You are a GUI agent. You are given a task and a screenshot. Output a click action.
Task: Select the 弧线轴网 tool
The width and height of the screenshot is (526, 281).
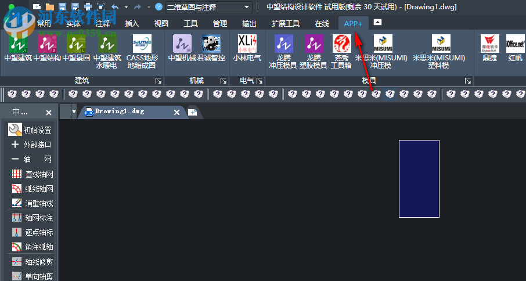pos(33,189)
